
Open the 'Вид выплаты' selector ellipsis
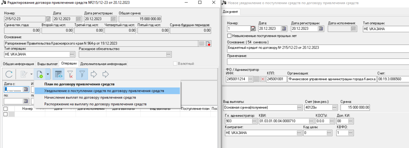pos(299,108)
